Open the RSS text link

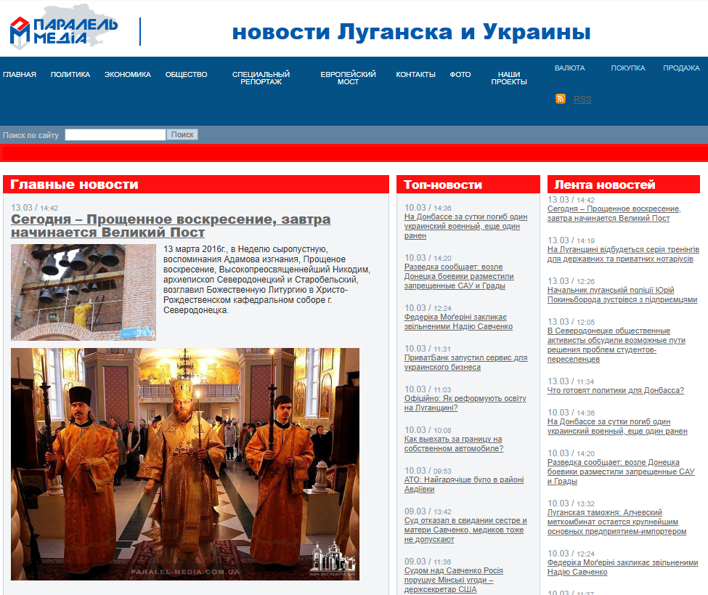pyautogui.click(x=582, y=100)
